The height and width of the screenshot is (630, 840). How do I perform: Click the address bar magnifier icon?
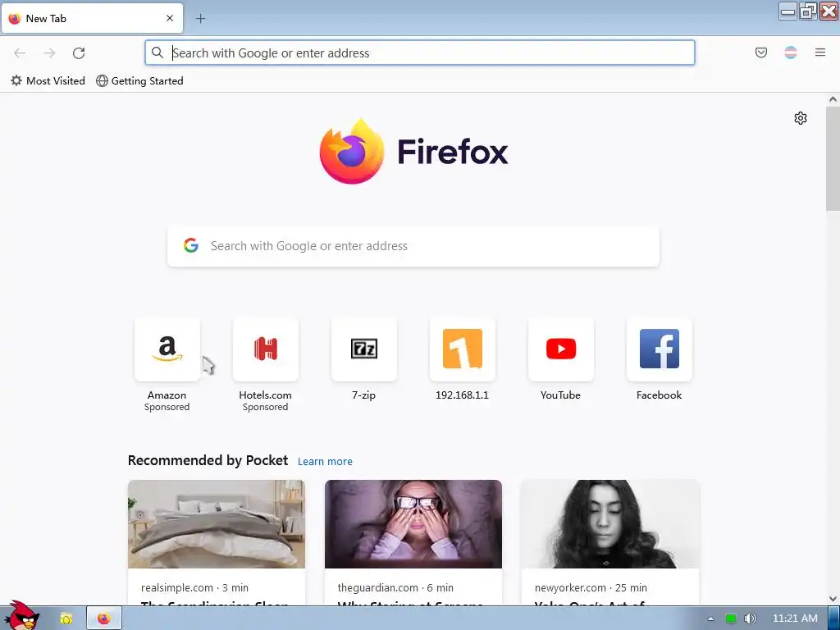(157, 52)
